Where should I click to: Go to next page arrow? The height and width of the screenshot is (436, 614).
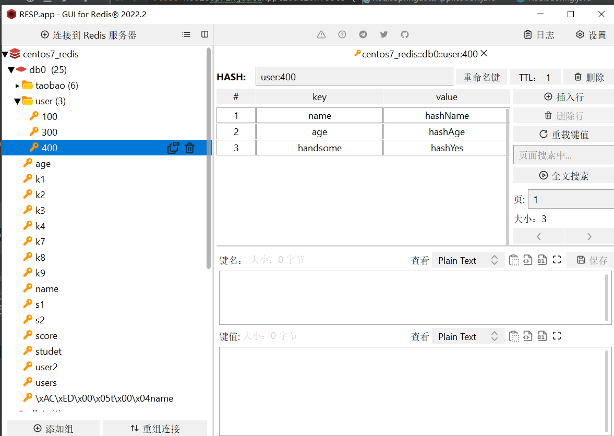pyautogui.click(x=589, y=236)
